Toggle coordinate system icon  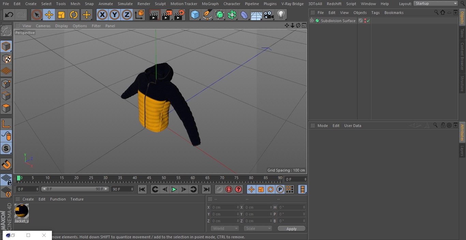pyautogui.click(x=140, y=15)
